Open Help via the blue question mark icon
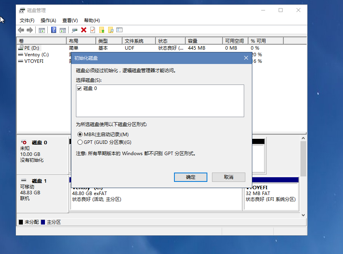Screen dimensions: 343x254 click(53, 30)
